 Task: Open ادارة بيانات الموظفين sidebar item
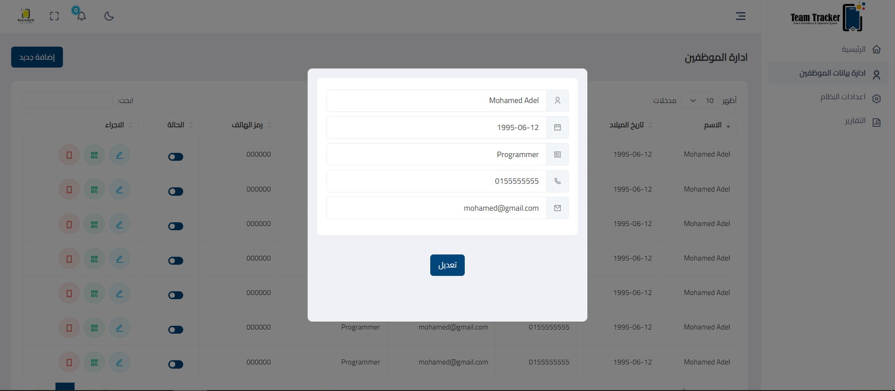point(828,73)
